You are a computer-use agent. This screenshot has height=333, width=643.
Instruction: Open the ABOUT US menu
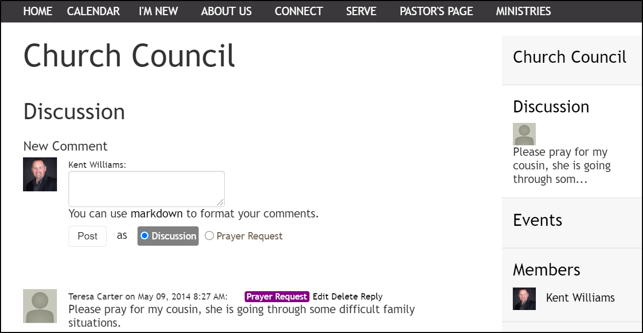226,11
